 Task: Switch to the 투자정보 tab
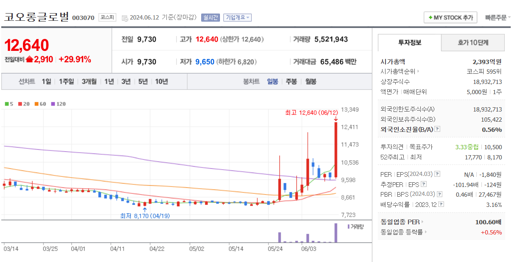click(x=410, y=43)
